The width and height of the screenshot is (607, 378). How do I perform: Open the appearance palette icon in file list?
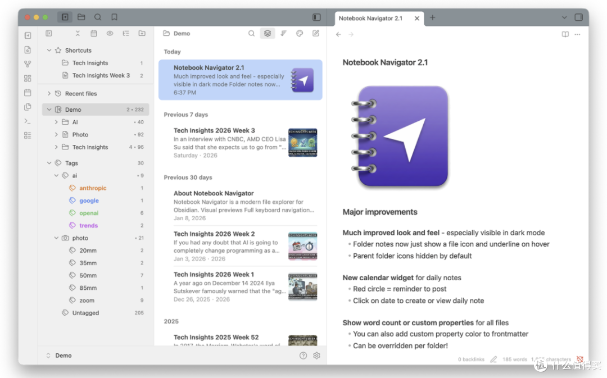click(x=300, y=34)
